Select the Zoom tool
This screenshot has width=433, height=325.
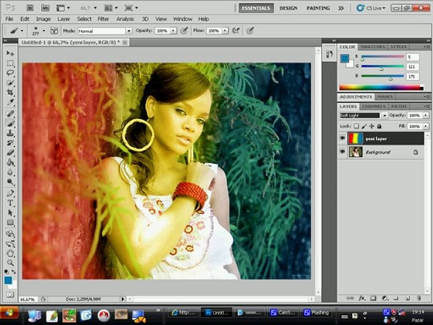point(10,263)
